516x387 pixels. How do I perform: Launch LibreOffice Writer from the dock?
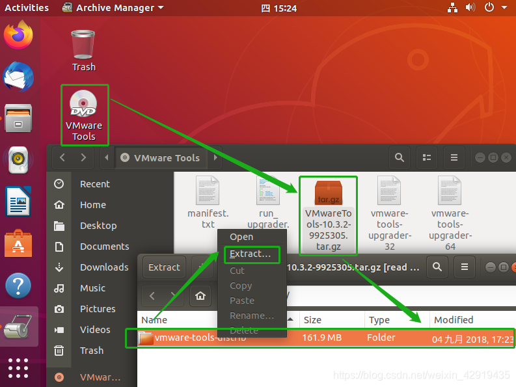[x=18, y=202]
